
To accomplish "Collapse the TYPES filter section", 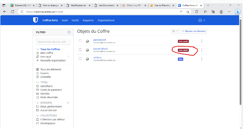I will [37, 82].
